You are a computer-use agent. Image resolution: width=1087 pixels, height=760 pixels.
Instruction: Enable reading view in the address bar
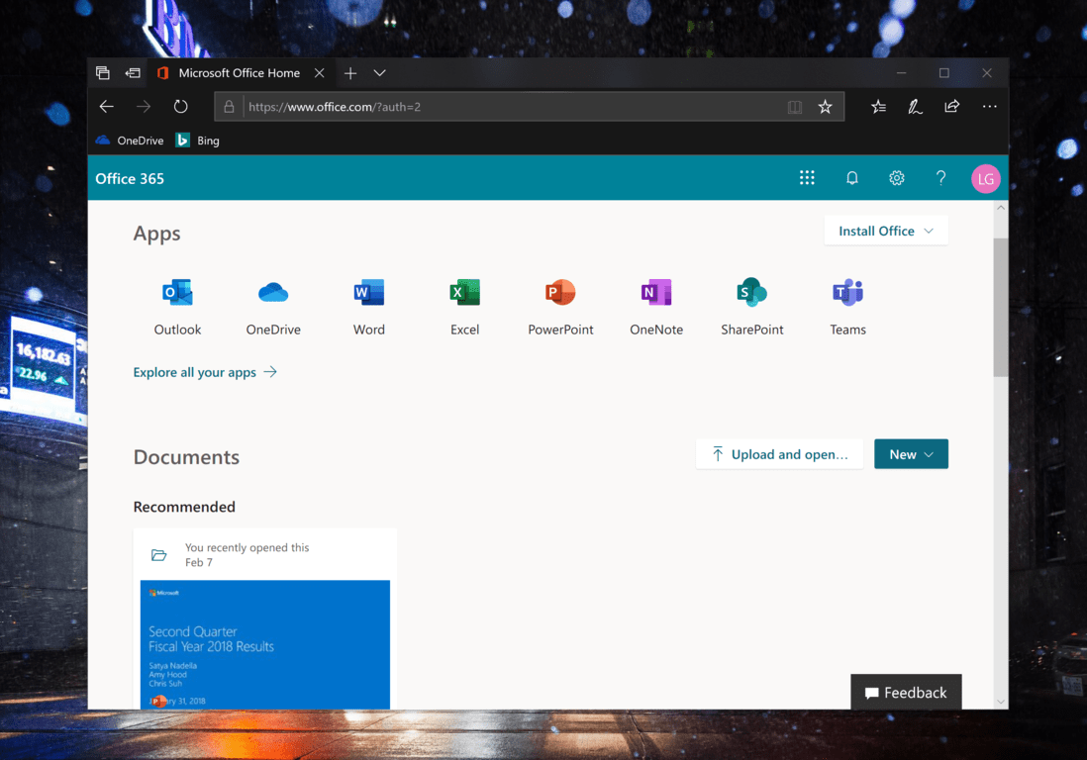(794, 106)
